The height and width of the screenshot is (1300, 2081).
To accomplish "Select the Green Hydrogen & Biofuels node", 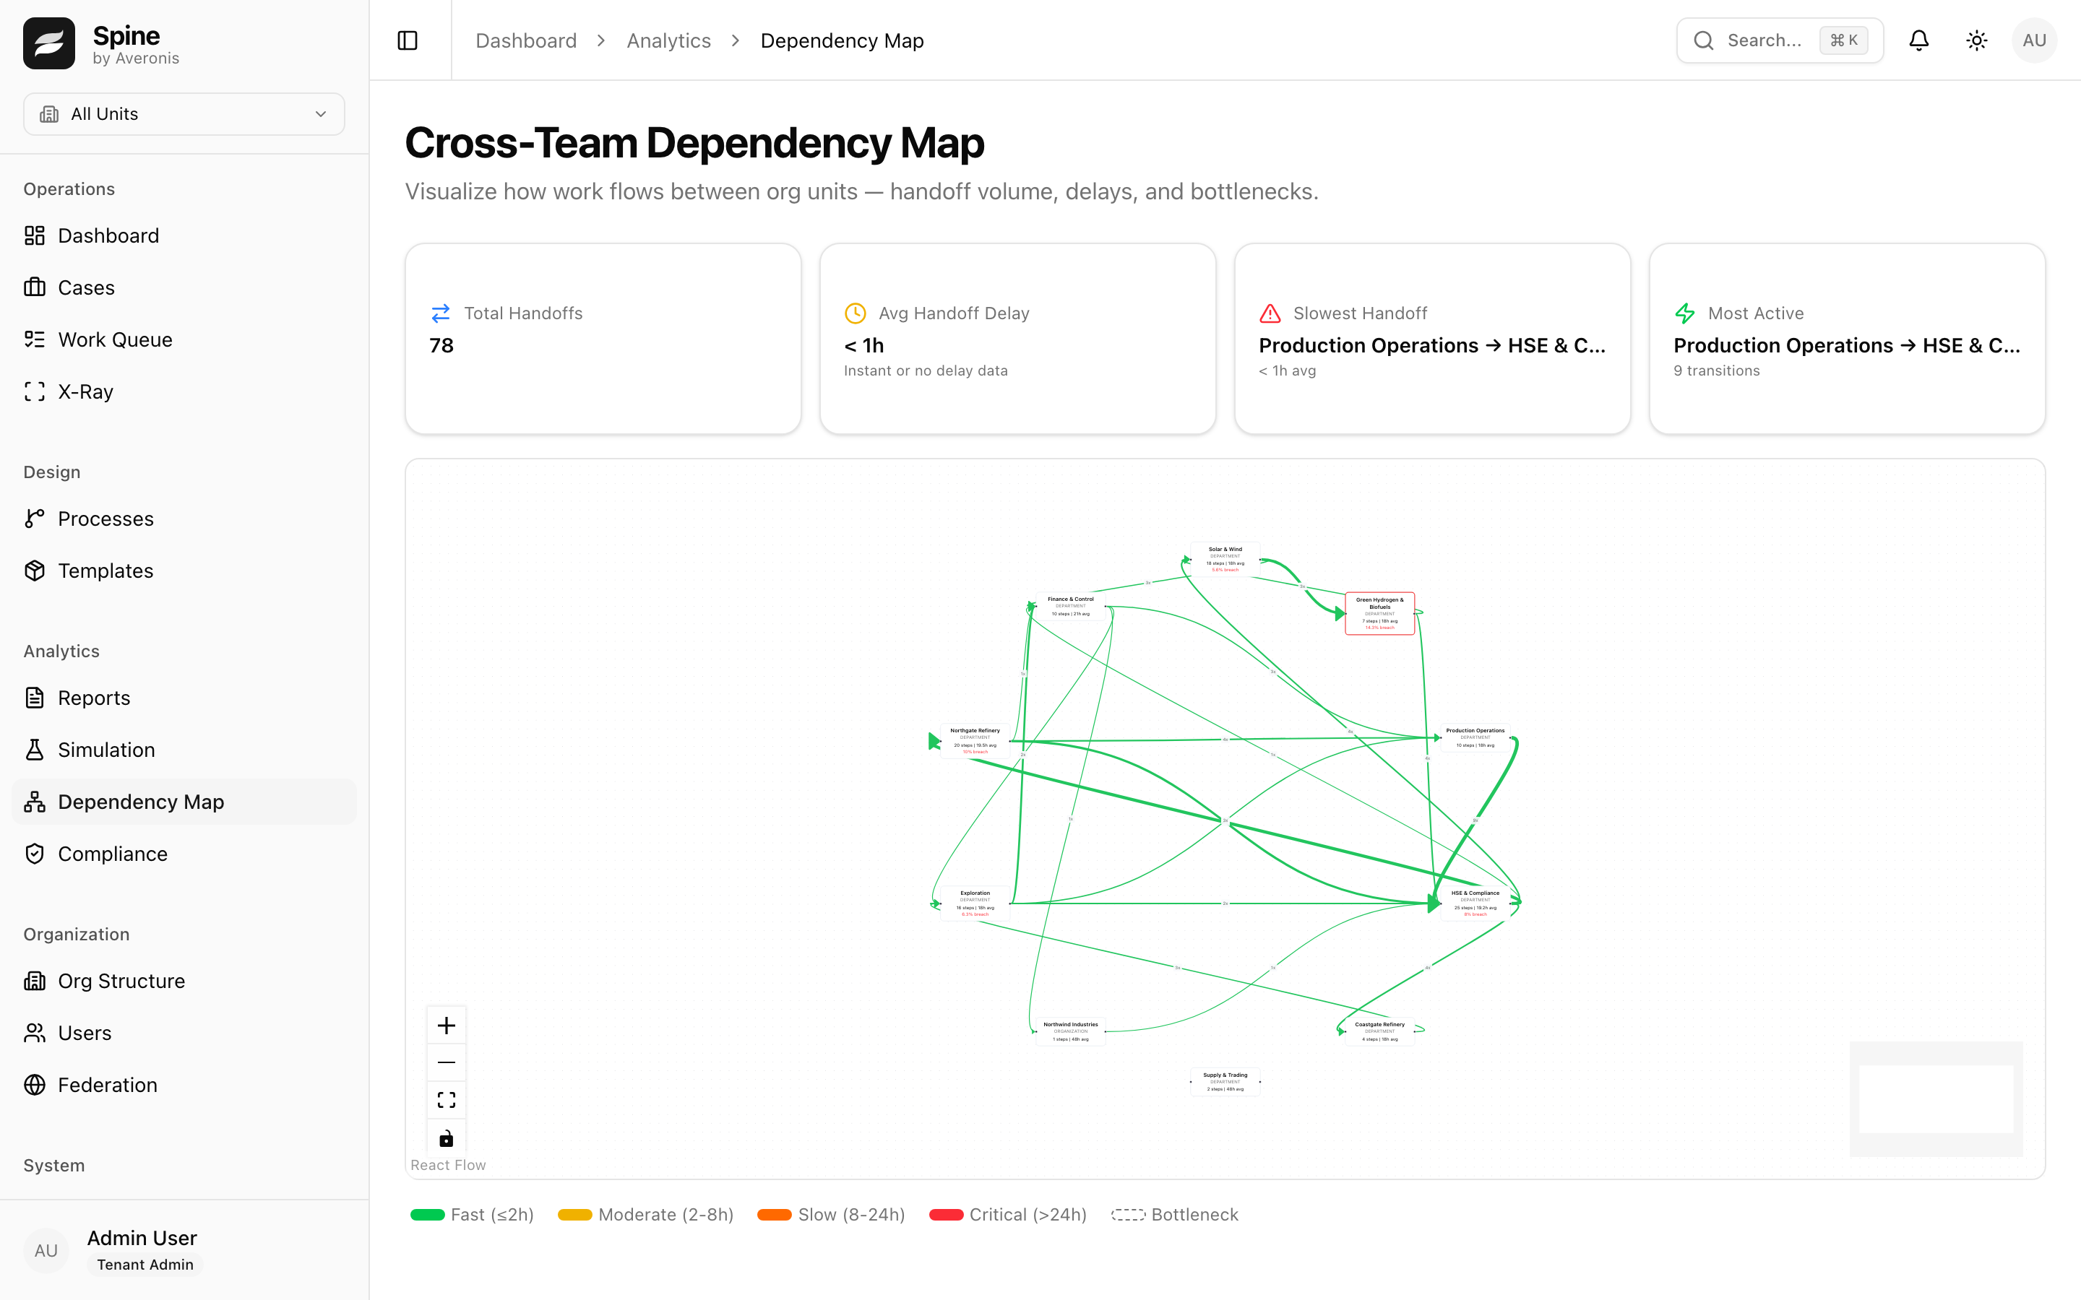I will coord(1379,613).
